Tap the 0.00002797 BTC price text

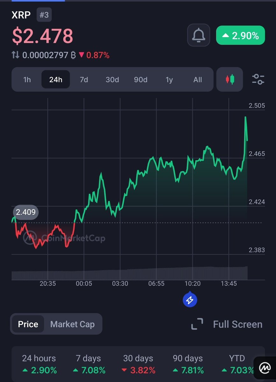(49, 55)
